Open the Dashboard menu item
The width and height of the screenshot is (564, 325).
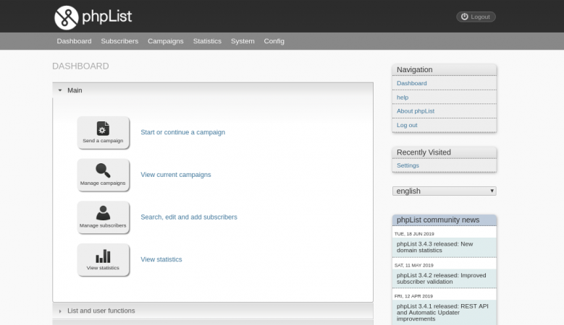[x=74, y=41]
